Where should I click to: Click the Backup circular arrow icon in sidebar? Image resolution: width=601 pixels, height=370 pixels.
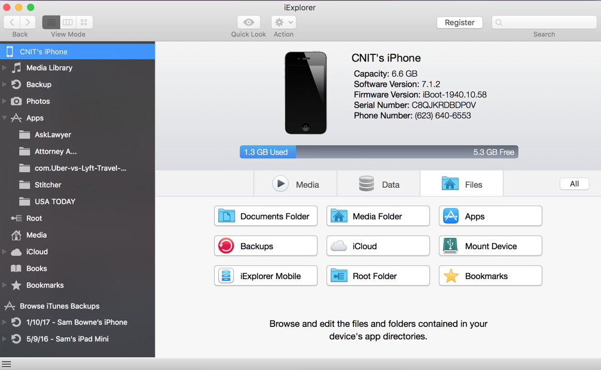pos(16,84)
